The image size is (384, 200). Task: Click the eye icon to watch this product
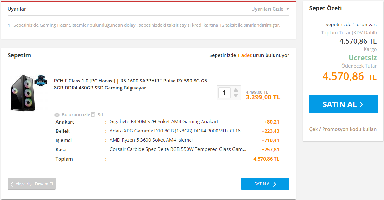point(57,115)
